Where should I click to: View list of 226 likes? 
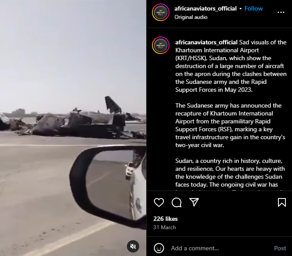point(166,219)
